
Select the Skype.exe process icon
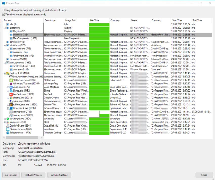11,91
